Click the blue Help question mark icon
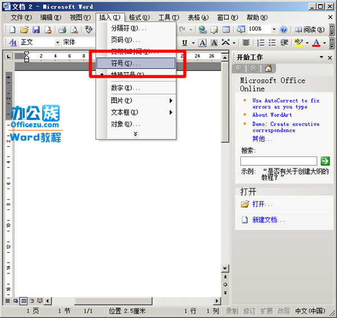Image resolution: width=337 pixels, height=318 pixels. pyautogui.click(x=284, y=29)
